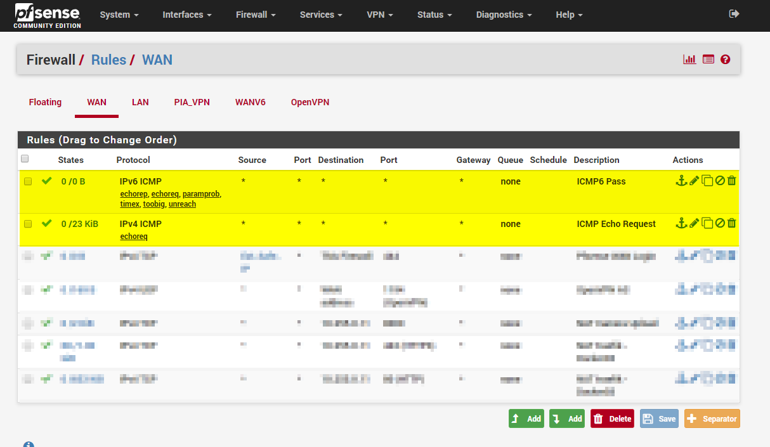
Task: Check the IPv4 ICMP rule checkbox
Action: (x=28, y=224)
